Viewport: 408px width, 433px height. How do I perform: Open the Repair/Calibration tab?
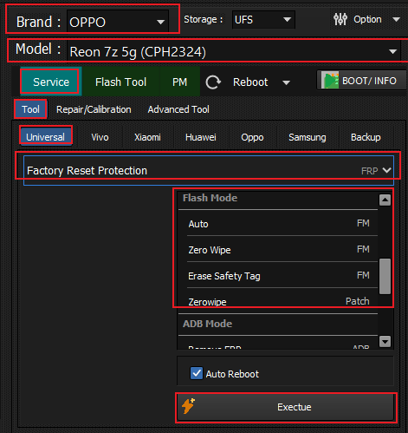click(x=94, y=109)
